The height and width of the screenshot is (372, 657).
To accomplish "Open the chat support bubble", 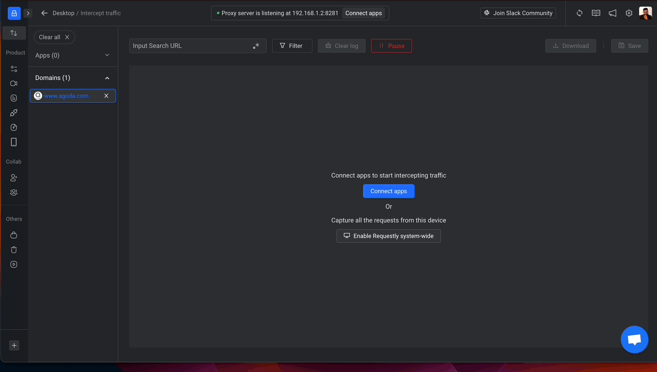I will click(635, 339).
